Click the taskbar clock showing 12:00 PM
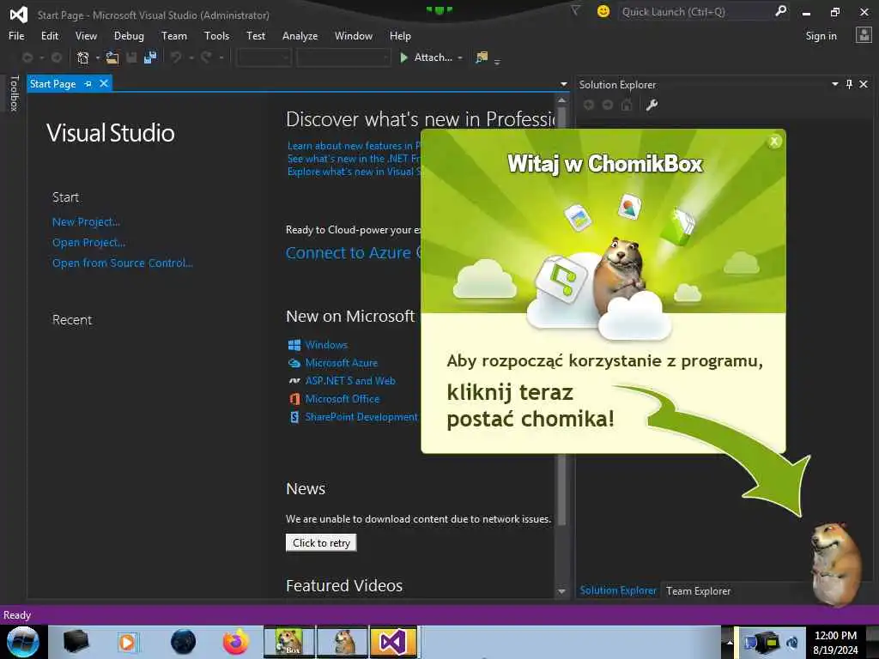The height and width of the screenshot is (659, 879). (835, 636)
